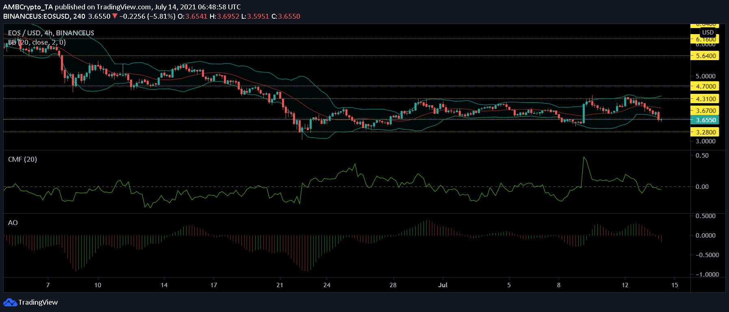Click the AO indicator label
Viewport: 729px width, 312px height.
coord(13,223)
